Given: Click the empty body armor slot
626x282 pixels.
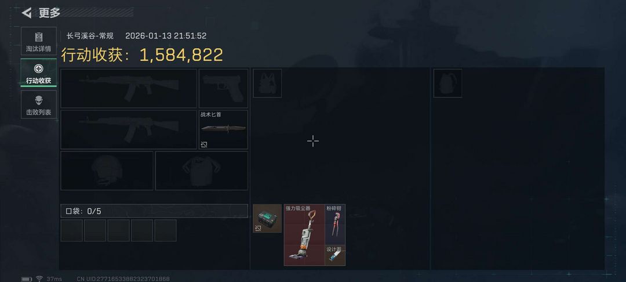Looking at the screenshot, I should click(202, 171).
